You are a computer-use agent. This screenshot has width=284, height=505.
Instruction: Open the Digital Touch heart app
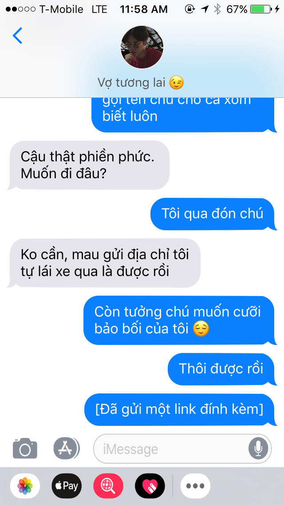150,486
